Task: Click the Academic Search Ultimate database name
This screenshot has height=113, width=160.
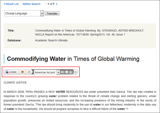Action: point(51,40)
